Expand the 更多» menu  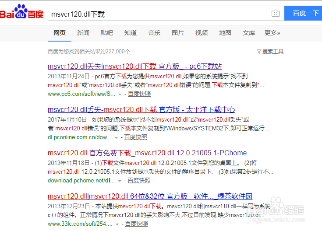272,33
